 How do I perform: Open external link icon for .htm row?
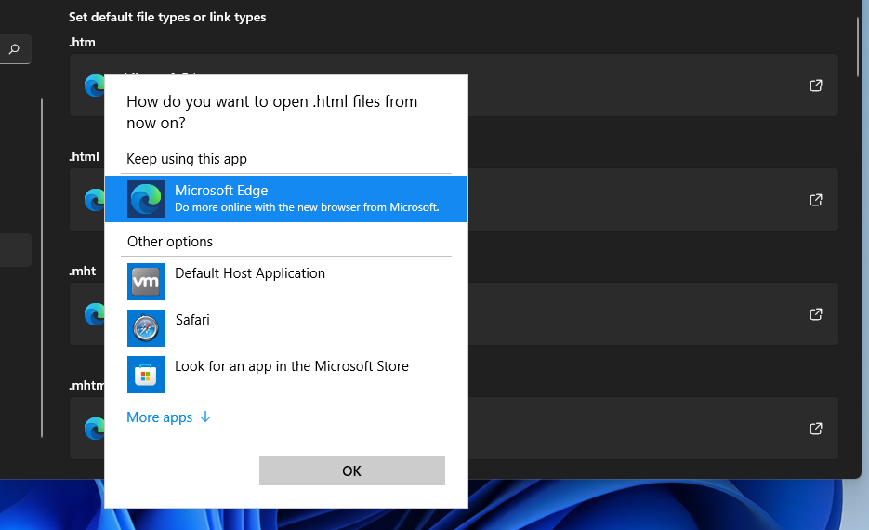[x=816, y=86]
